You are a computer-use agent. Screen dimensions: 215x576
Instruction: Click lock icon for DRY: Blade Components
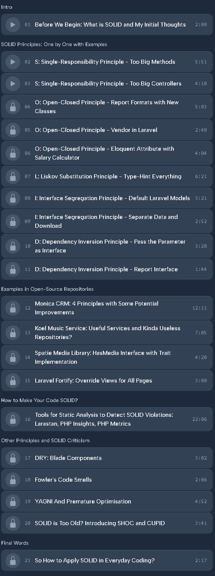coord(12,458)
